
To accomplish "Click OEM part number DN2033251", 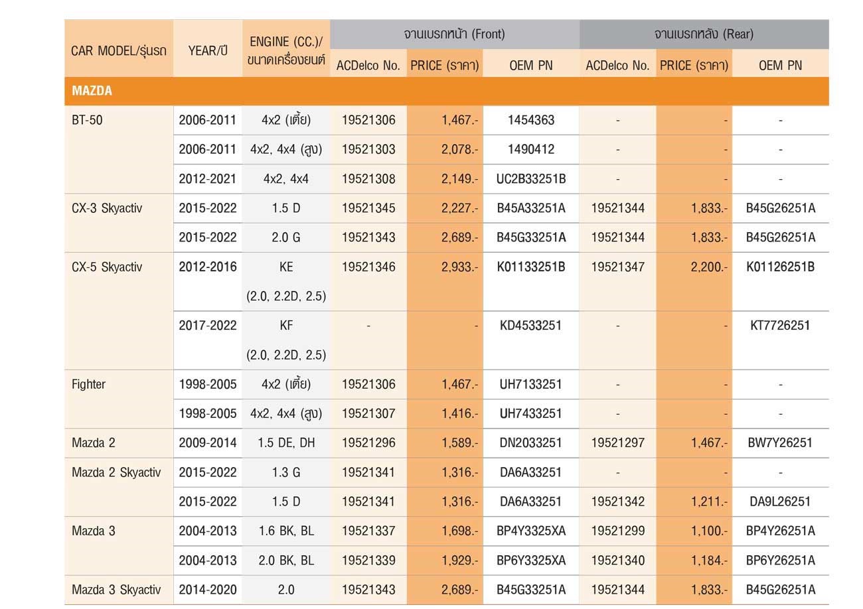I will click(x=531, y=442).
